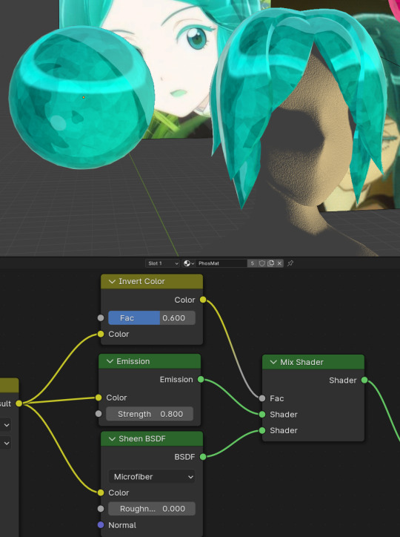The width and height of the screenshot is (400, 537).
Task: Browse materials with the sphere icon
Action: tap(189, 263)
